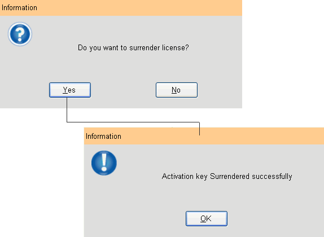Click the gray area between Yes and No
324x237 pixels.
click(123, 90)
